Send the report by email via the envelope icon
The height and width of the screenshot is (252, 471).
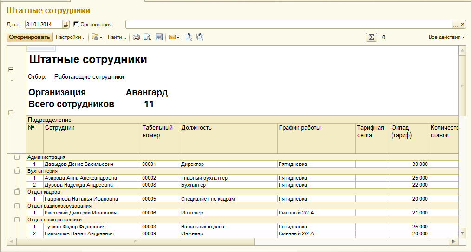pos(172,38)
